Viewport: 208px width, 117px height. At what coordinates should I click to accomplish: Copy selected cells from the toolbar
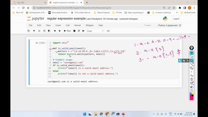tap(44, 31)
